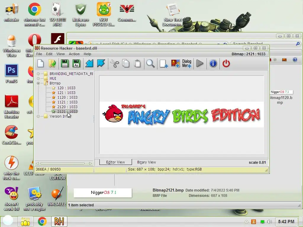Viewport: 303px width, 227px height.
Task: Open the 'doesn't work lol' Yahoo icon
Action: [12, 199]
